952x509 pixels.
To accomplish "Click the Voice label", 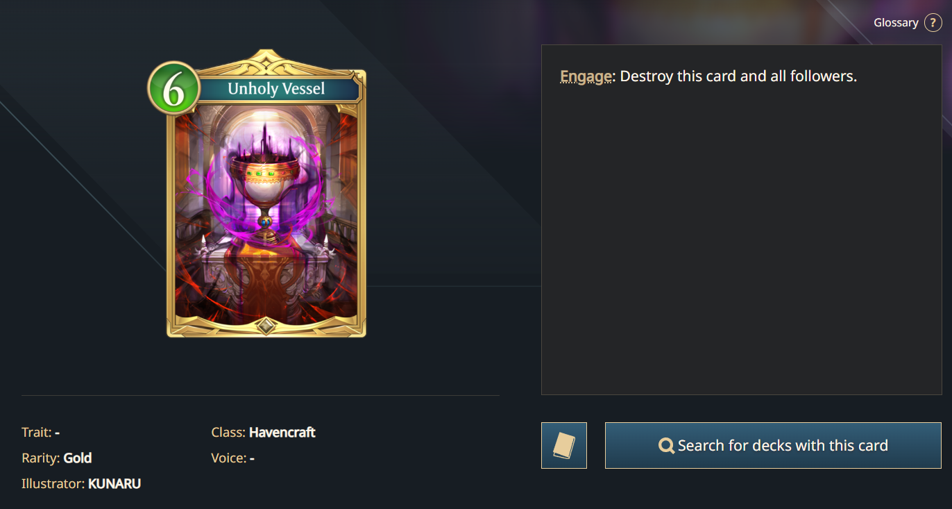I will [x=229, y=458].
